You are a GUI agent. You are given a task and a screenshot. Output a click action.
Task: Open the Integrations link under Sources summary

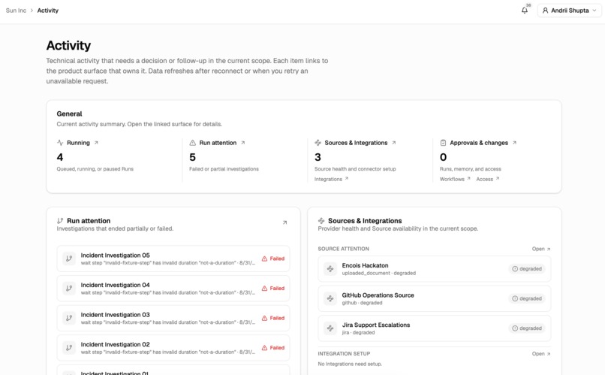click(x=332, y=179)
